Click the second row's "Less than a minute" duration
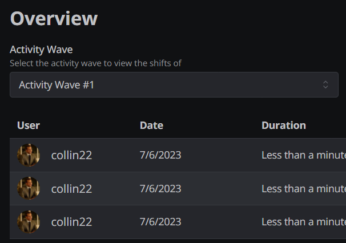 tap(303, 188)
